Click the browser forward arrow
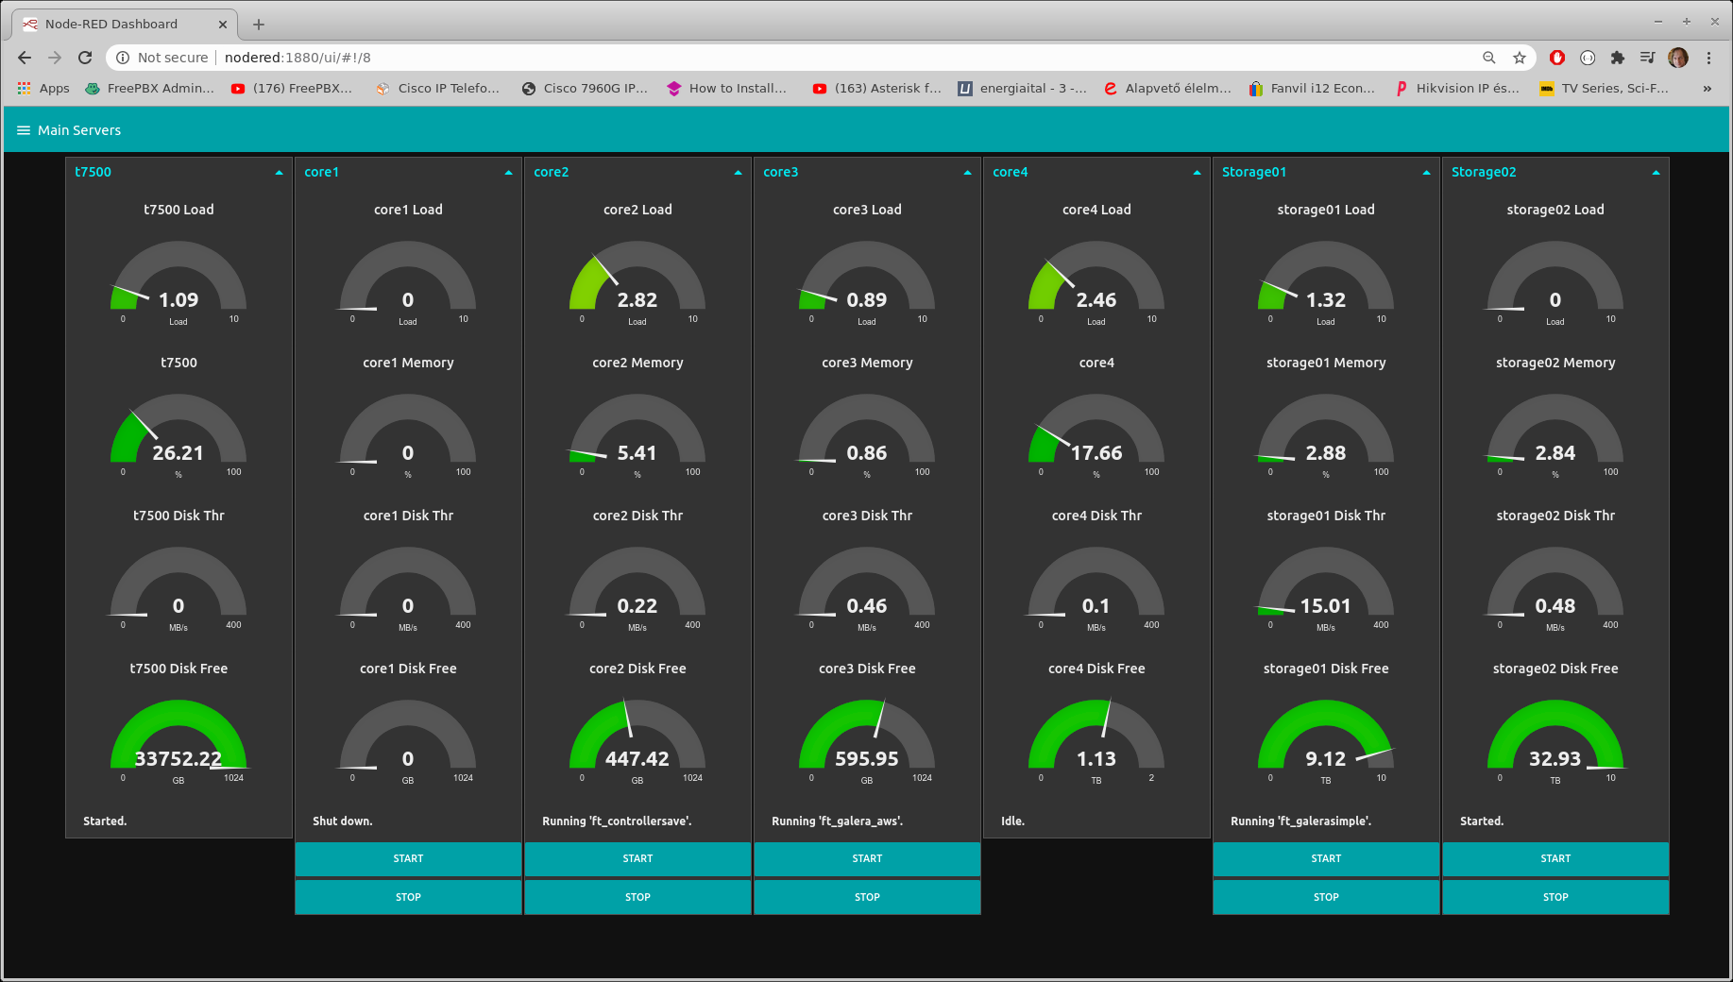Screen dimensions: 1733x982 coord(55,58)
